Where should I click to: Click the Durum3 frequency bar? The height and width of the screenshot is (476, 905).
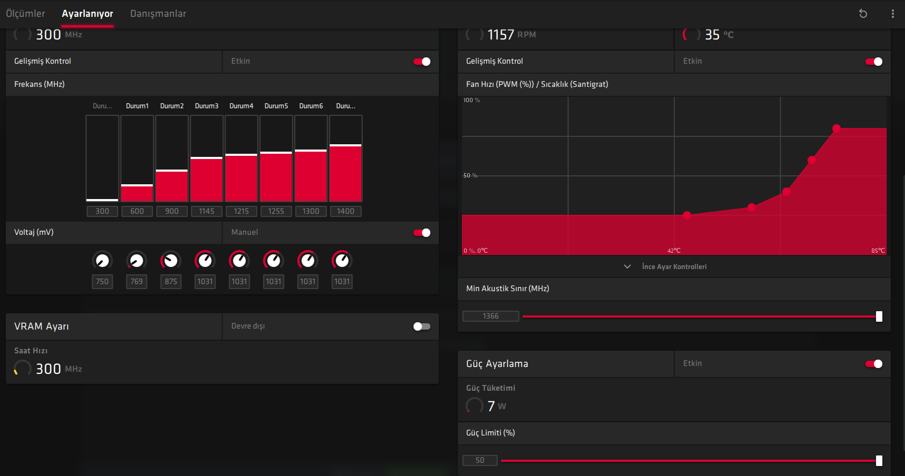coord(206,158)
